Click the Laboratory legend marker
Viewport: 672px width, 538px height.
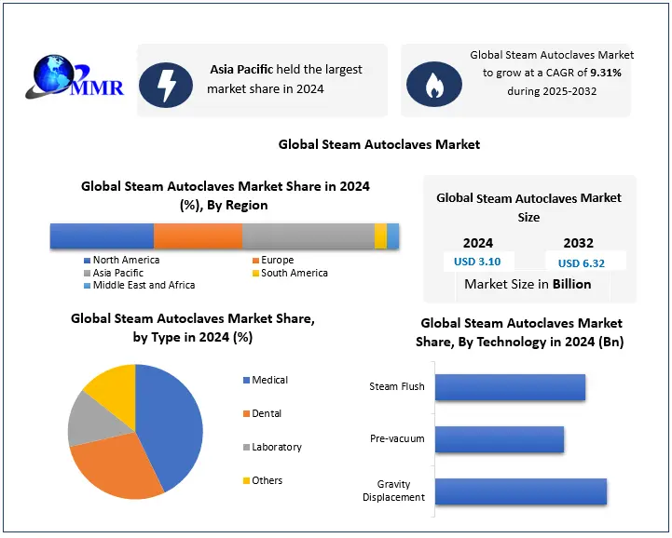click(x=246, y=448)
